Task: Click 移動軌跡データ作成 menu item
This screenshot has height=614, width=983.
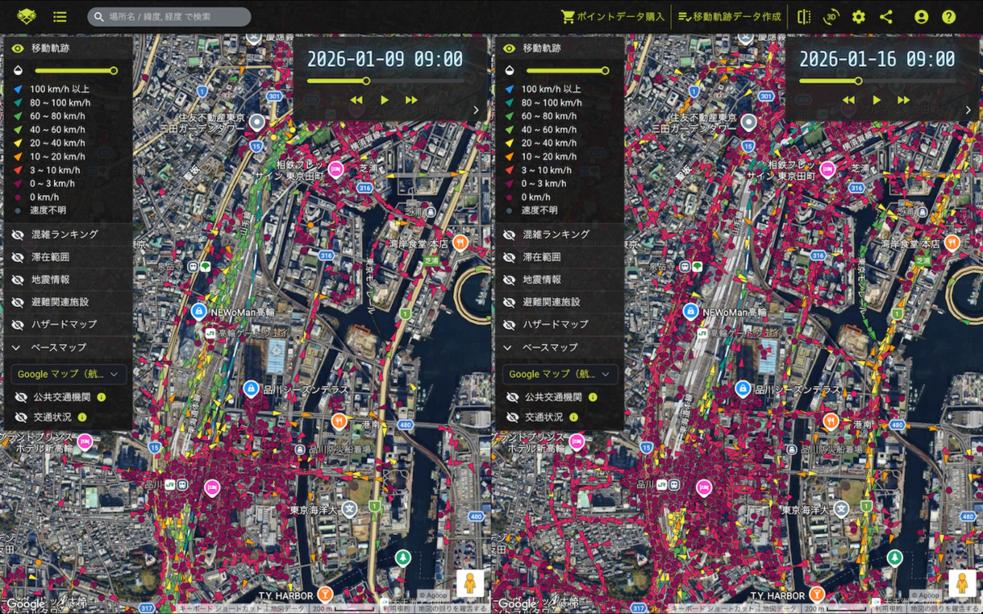Action: click(x=730, y=17)
